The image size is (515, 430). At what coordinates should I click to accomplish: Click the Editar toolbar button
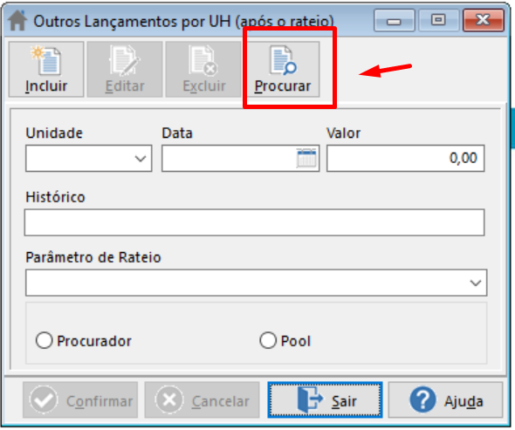point(125,69)
